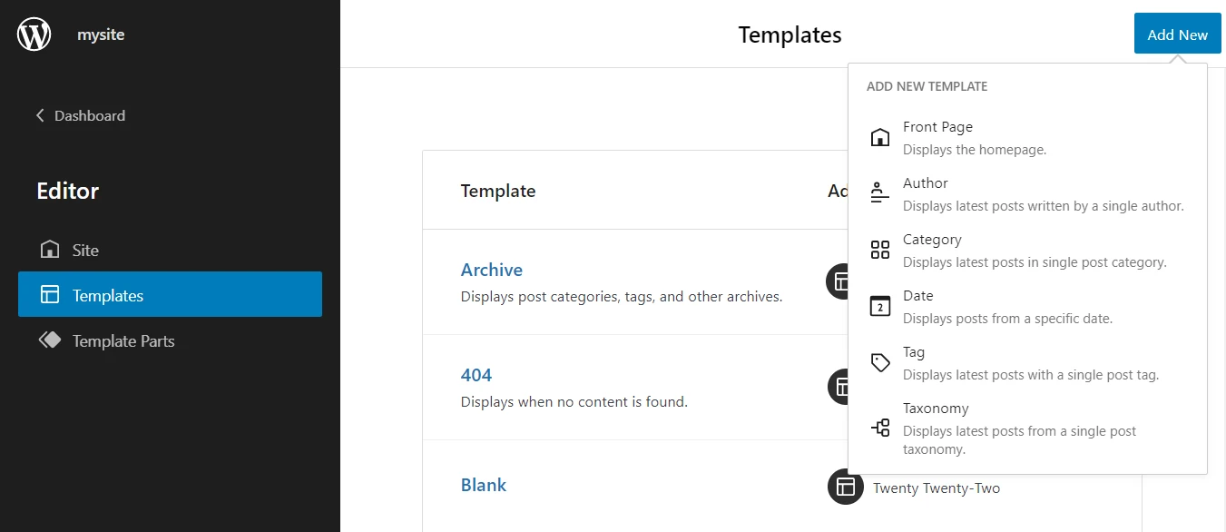
Task: Click the Dashboard back chevron
Action: tap(40, 115)
